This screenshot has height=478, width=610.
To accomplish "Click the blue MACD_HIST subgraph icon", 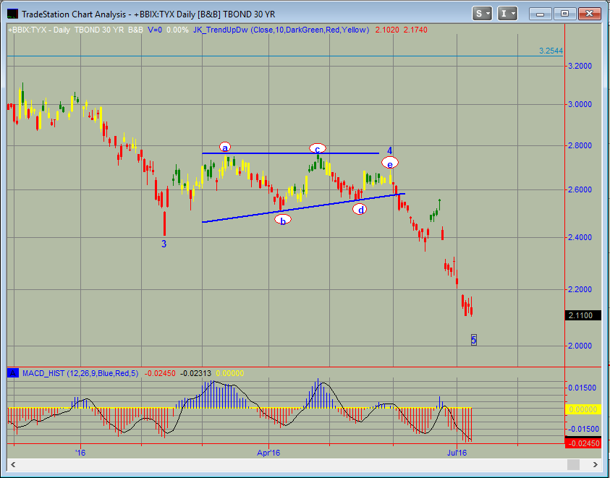I will (13, 373).
